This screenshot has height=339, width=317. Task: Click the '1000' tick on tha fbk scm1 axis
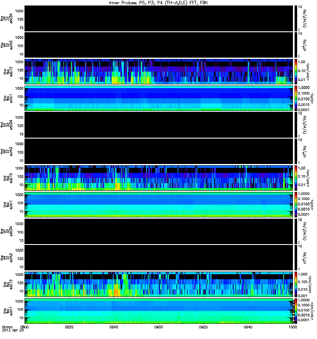(x=19, y=89)
